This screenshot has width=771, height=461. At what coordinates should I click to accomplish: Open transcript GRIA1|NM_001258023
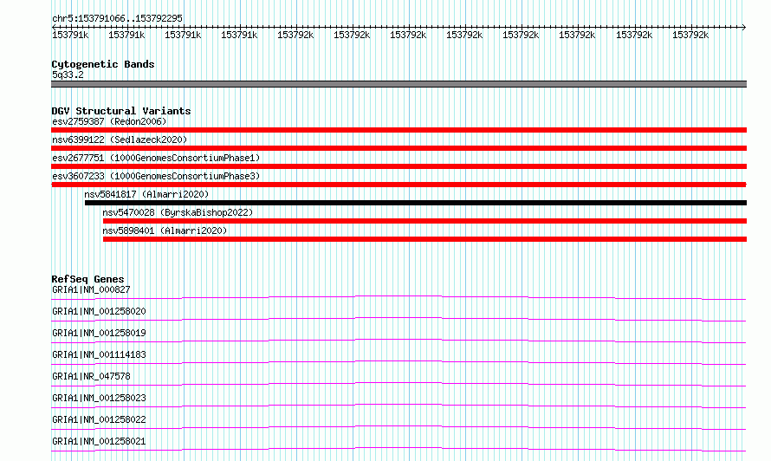click(99, 398)
